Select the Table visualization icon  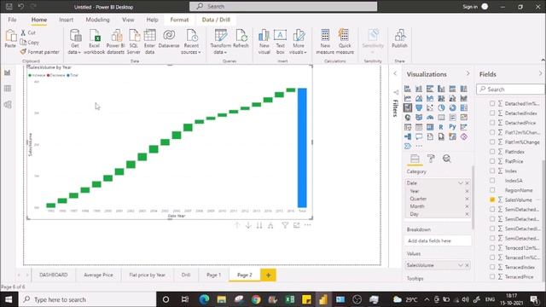[x=419, y=127]
